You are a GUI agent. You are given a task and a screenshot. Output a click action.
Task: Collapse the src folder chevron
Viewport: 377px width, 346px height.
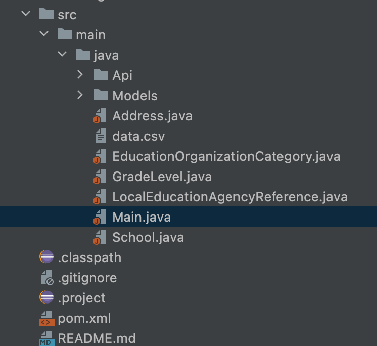26,14
